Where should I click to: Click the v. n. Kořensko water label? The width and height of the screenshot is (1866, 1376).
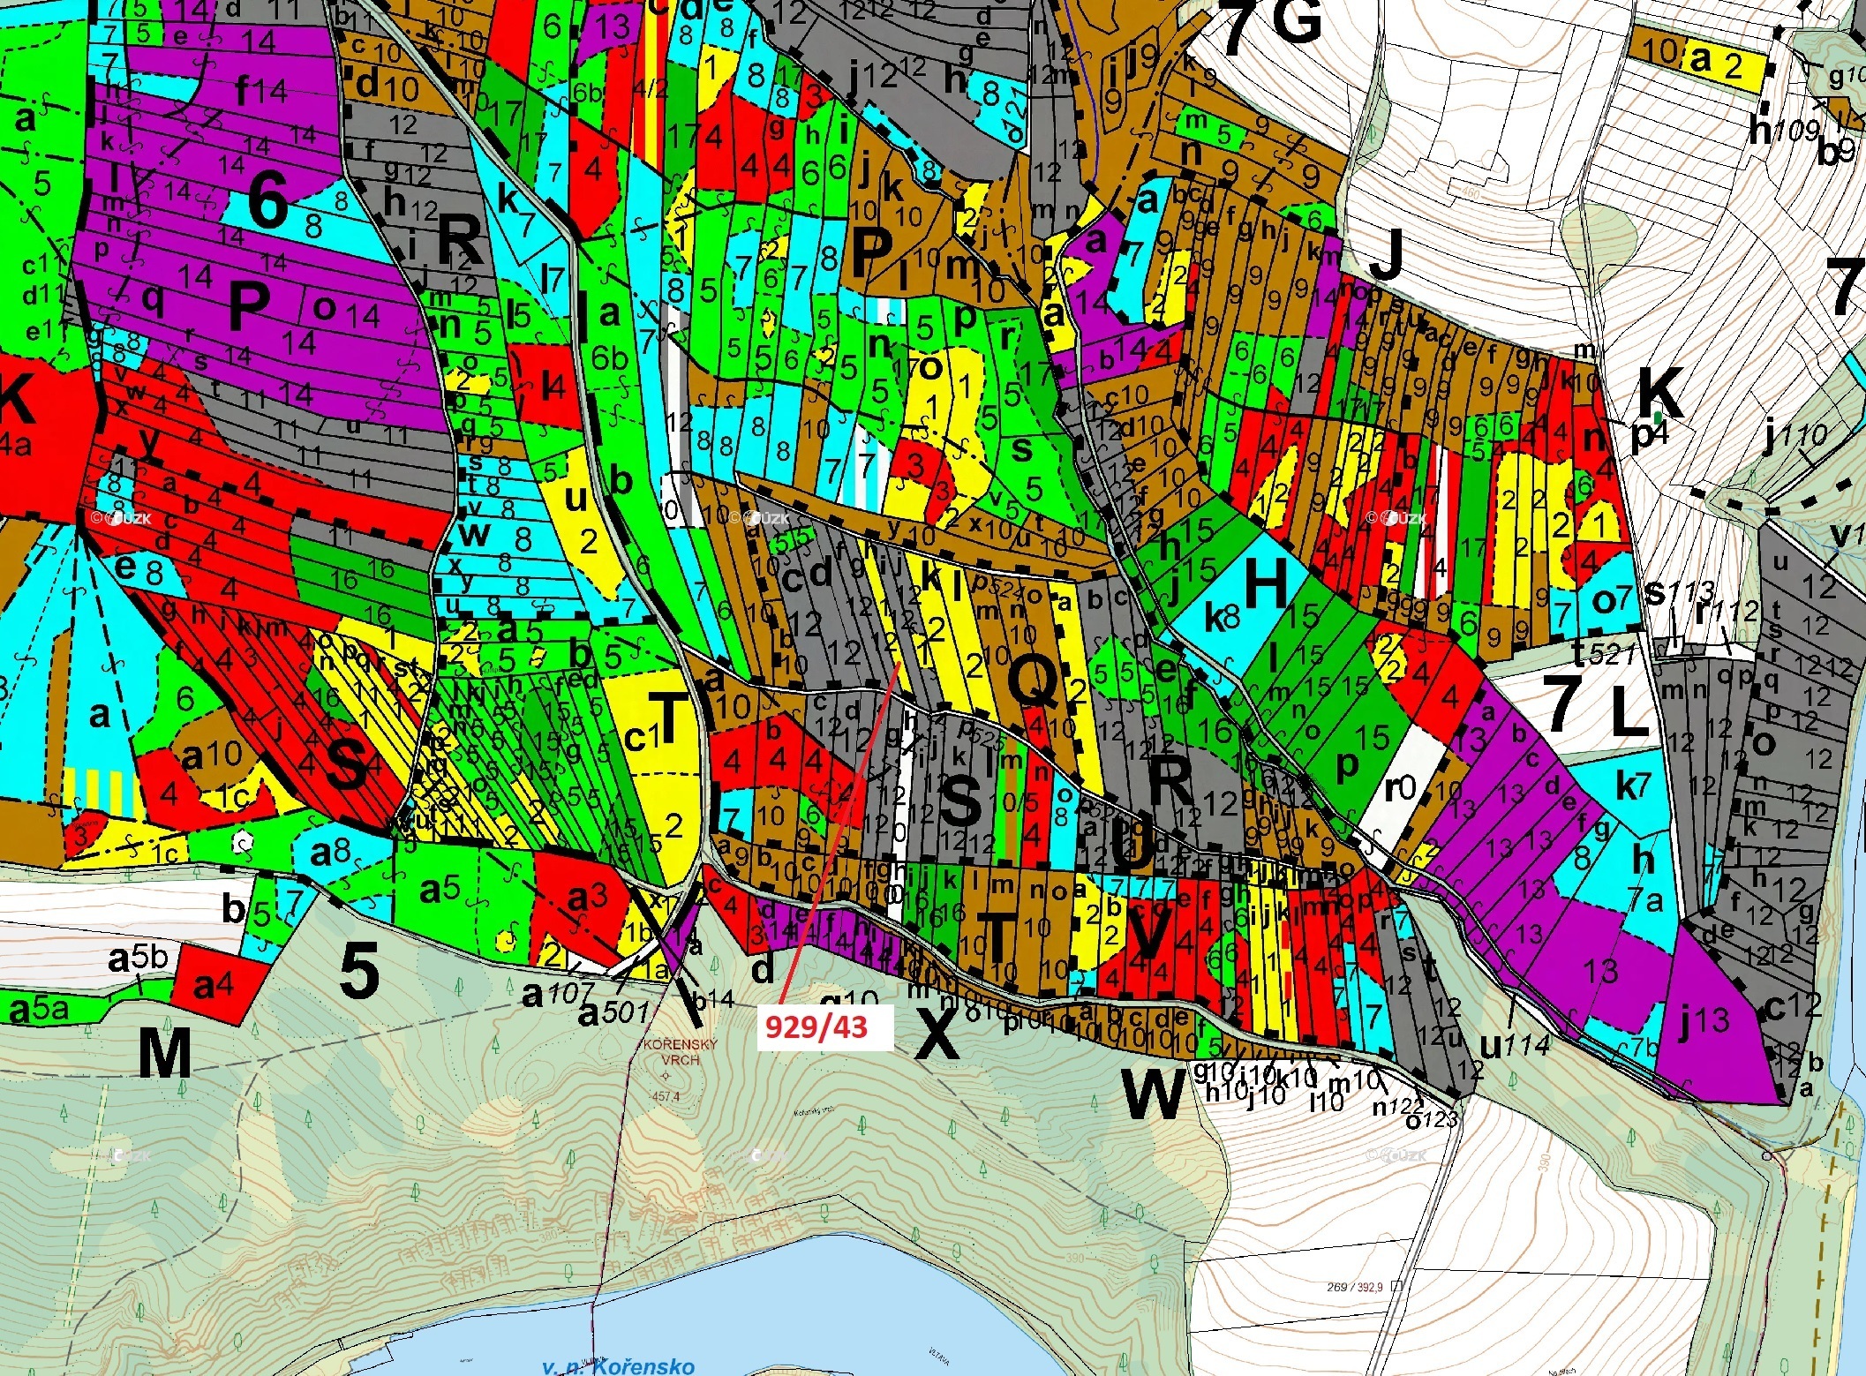(x=618, y=1366)
